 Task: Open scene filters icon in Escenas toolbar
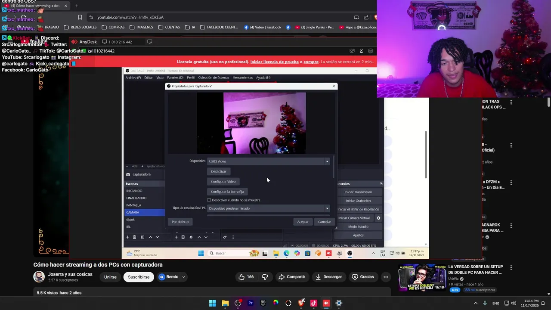[142, 237]
